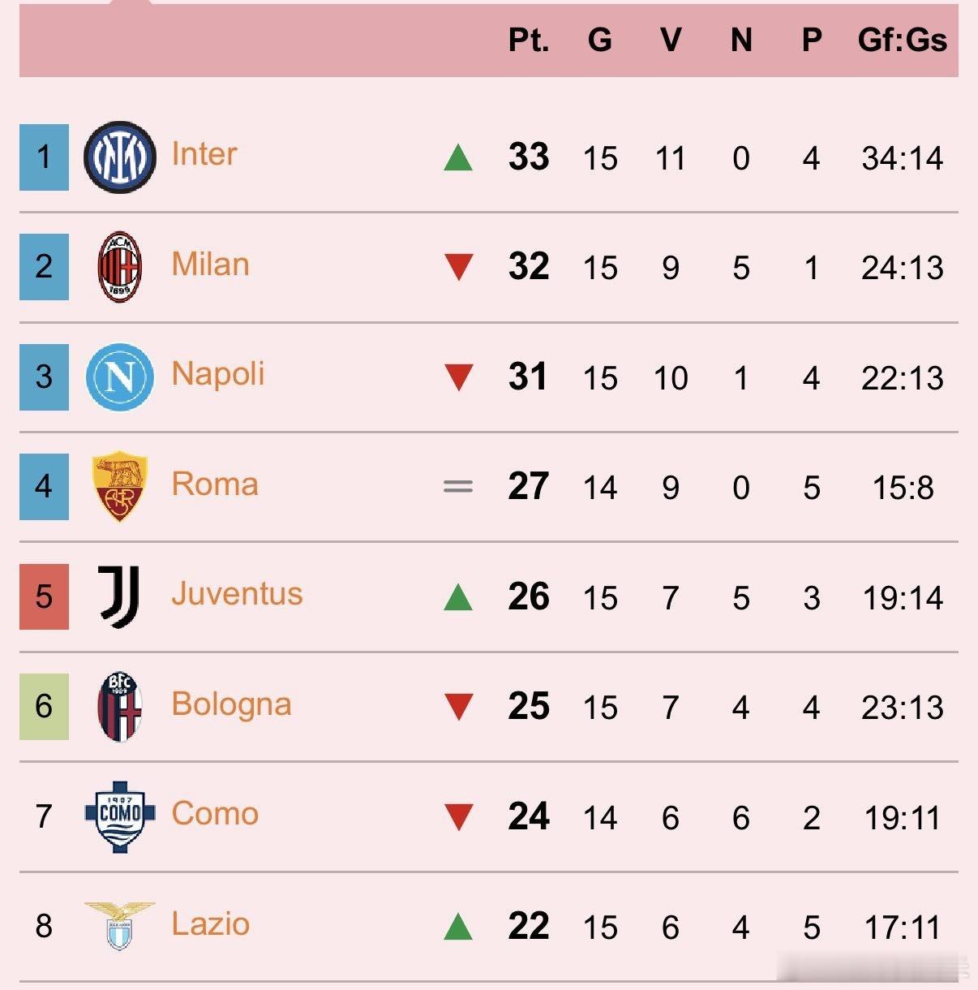
Task: Click the Lazio eagle crest
Action: [119, 925]
